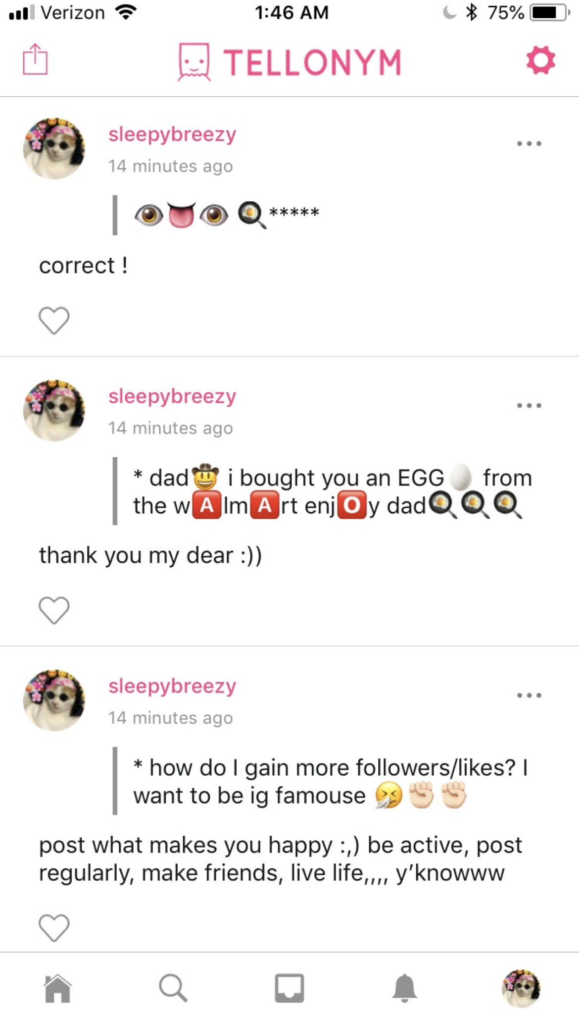Tap cat avatar on the first post
The width and height of the screenshot is (579, 1023).
coord(54,149)
